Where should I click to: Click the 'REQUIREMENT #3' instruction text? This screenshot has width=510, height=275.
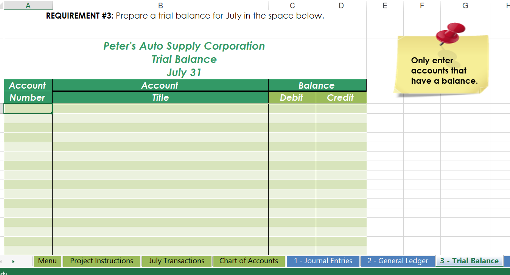(x=185, y=16)
